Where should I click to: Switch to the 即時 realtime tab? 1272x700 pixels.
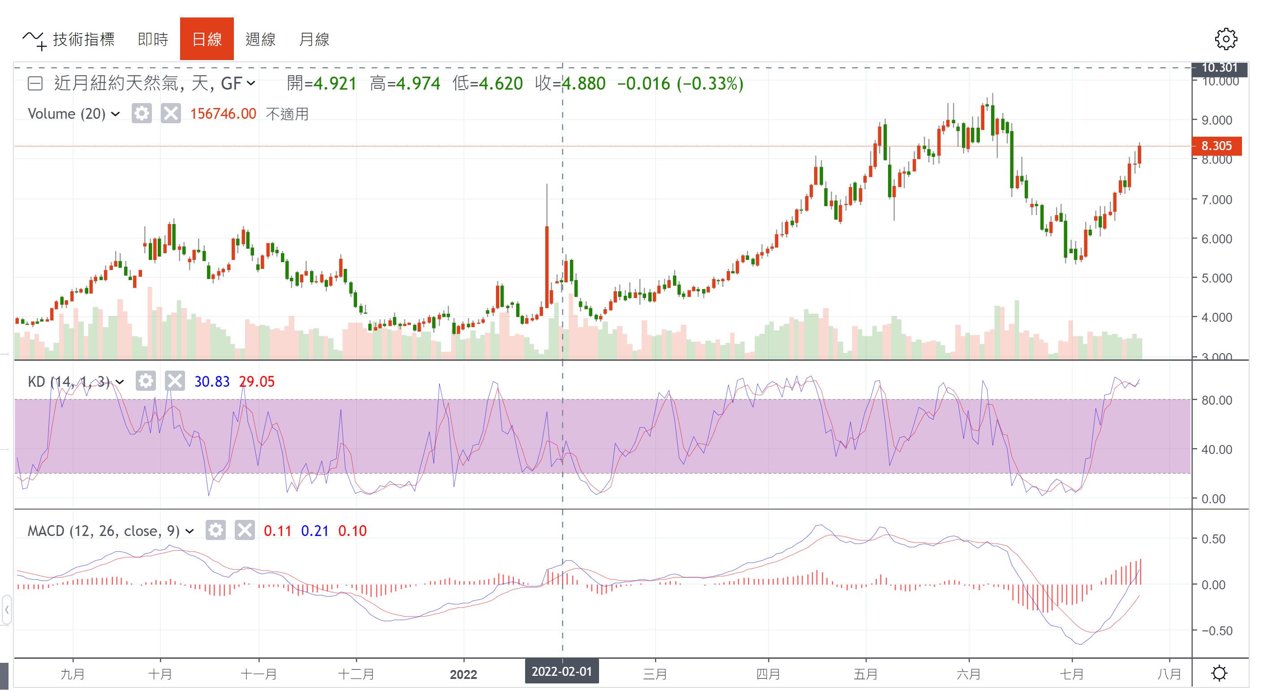pyautogui.click(x=153, y=39)
